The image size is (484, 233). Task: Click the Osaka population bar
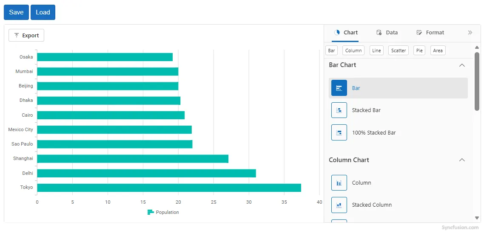point(105,57)
